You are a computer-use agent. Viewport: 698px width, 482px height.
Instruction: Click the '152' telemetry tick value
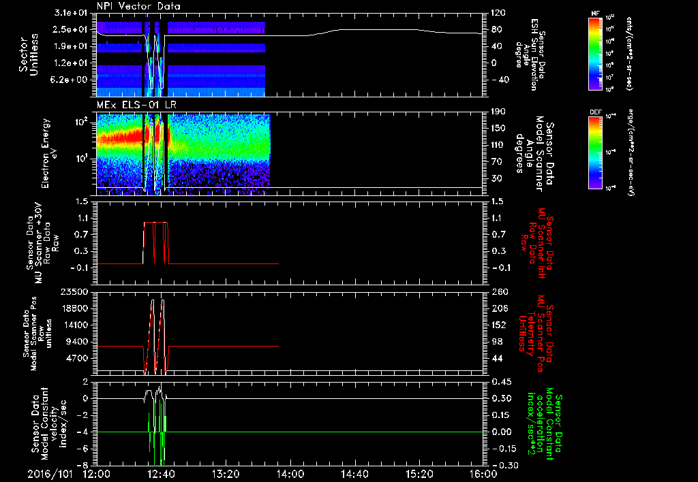click(x=499, y=325)
